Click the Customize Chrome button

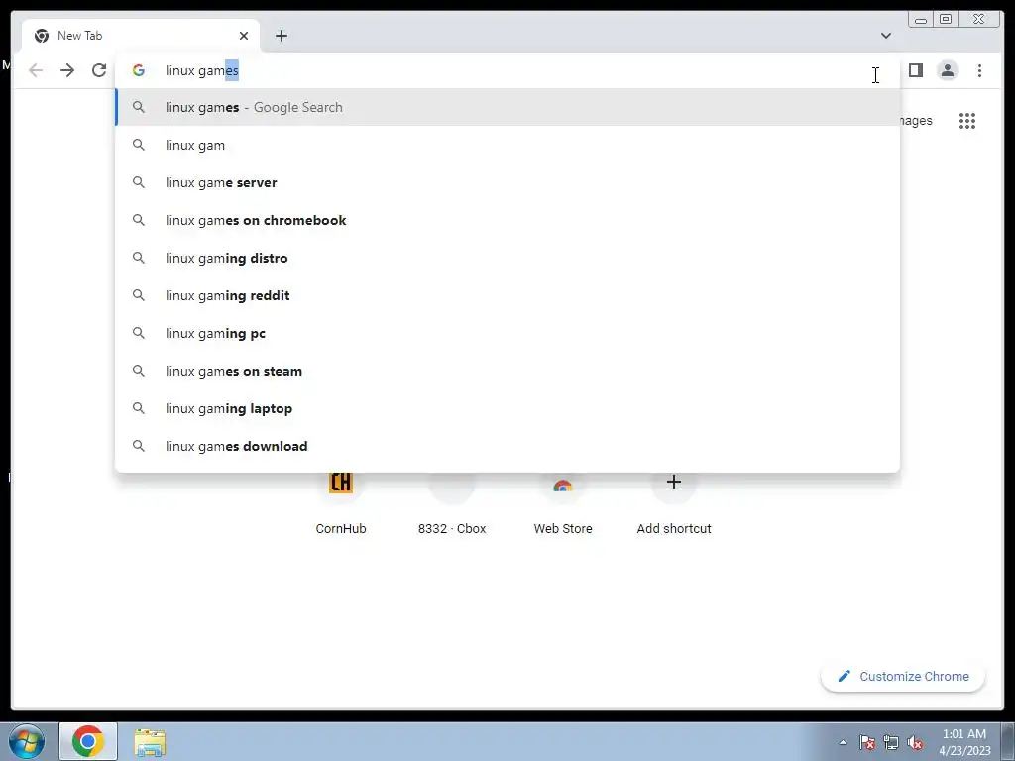[903, 676]
